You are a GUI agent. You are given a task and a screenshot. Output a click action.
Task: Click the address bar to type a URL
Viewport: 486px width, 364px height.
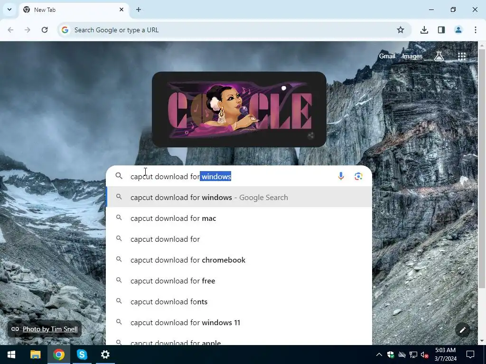click(234, 30)
